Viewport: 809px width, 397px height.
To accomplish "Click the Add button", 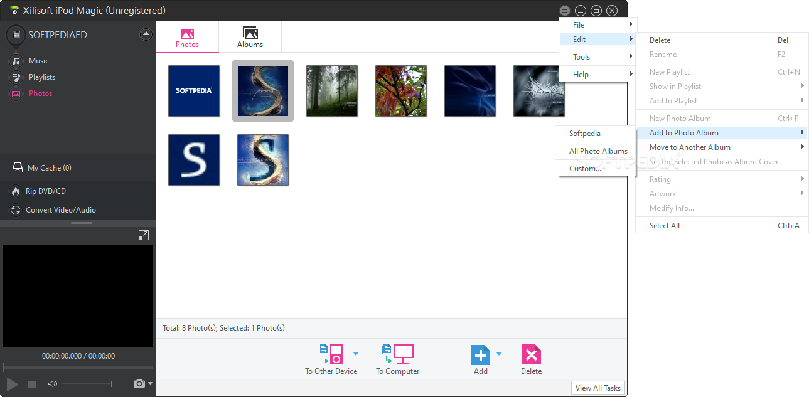I will pos(481,359).
